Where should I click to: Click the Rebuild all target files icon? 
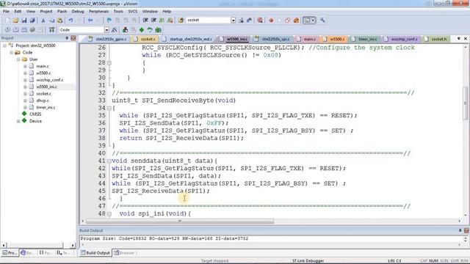tap(24, 29)
